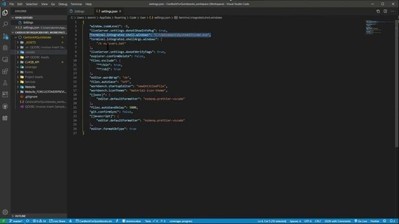Click the CRLF end of line indicator
399x224 pixels.
coord(318,222)
